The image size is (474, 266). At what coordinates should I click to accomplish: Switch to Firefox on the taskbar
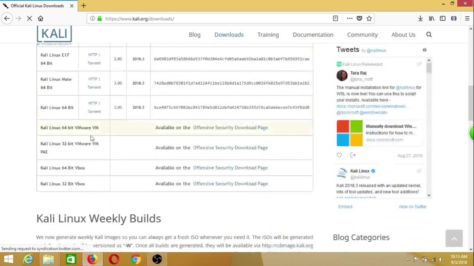point(92,259)
